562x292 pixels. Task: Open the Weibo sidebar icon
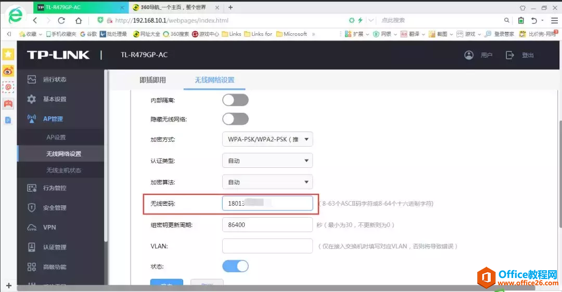(8, 71)
